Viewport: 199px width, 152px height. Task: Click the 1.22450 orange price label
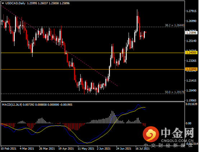(x=191, y=69)
